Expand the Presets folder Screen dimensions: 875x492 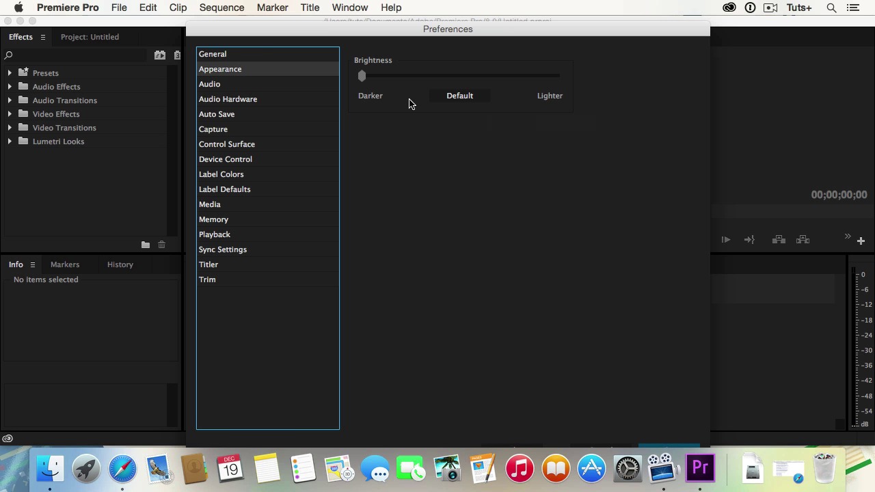(10, 73)
